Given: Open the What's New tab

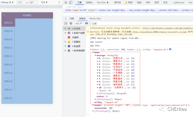Looking at the screenshot, I should [95, 18].
